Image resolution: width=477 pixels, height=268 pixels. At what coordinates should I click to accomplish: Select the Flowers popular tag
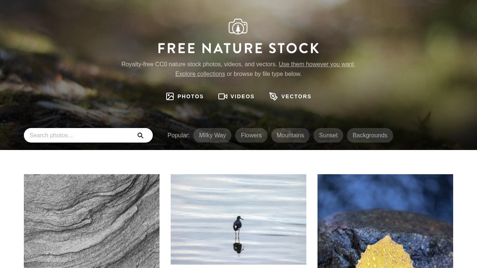251,135
